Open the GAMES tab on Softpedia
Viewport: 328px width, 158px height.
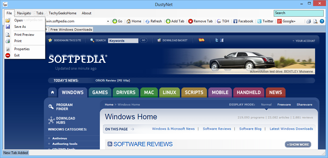(100, 92)
